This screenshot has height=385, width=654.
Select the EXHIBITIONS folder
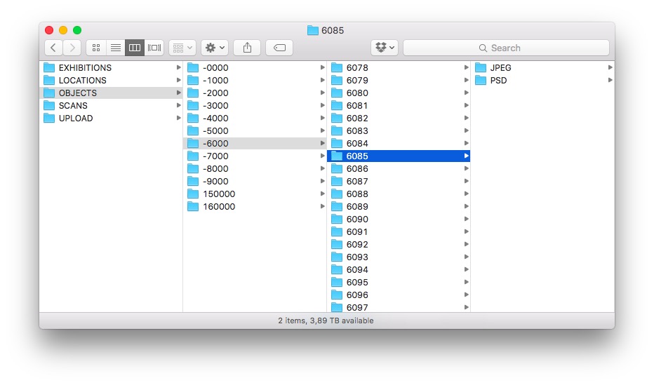pos(112,67)
